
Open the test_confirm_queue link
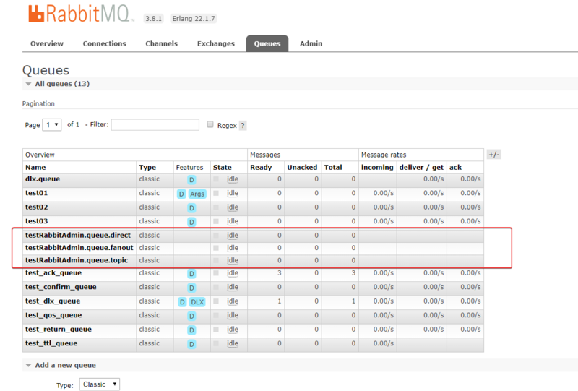[61, 287]
